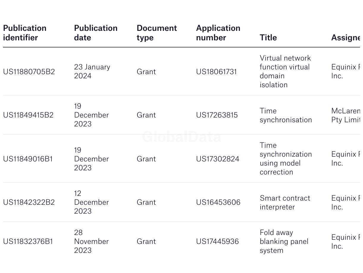Click the Publication date column header

click(96, 33)
